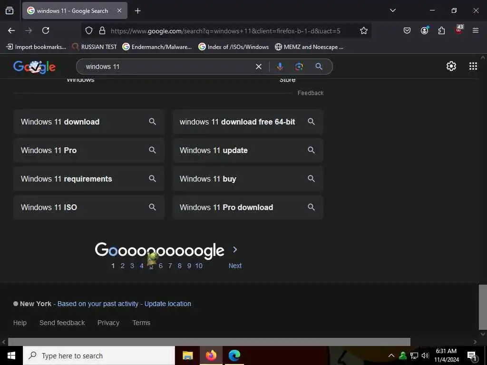Show hidden tray icons chevron

391,355
